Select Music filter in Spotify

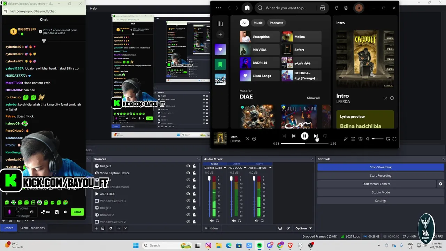point(258,23)
